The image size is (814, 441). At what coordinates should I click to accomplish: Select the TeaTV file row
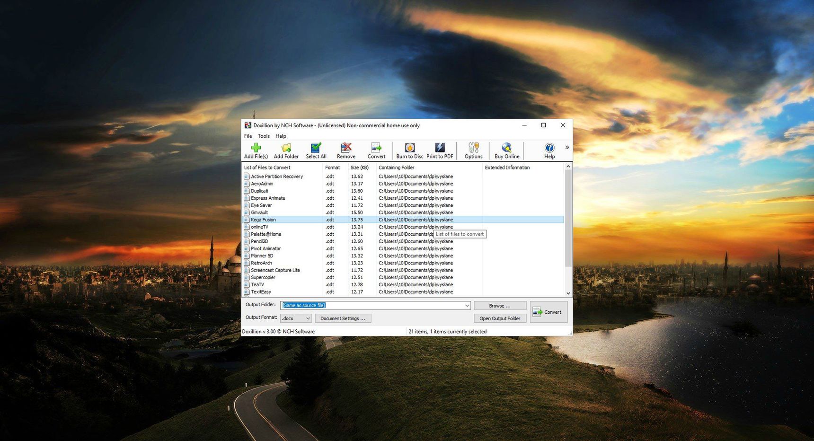tap(403, 285)
